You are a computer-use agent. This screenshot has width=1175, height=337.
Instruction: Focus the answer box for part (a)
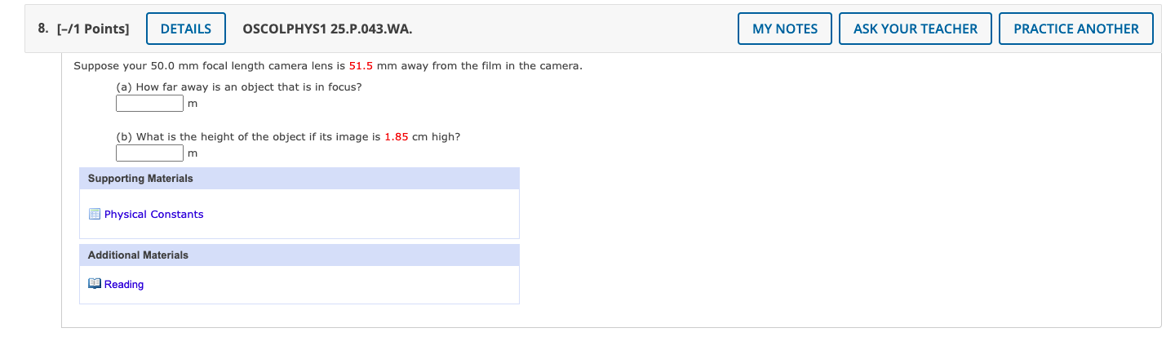(150, 104)
